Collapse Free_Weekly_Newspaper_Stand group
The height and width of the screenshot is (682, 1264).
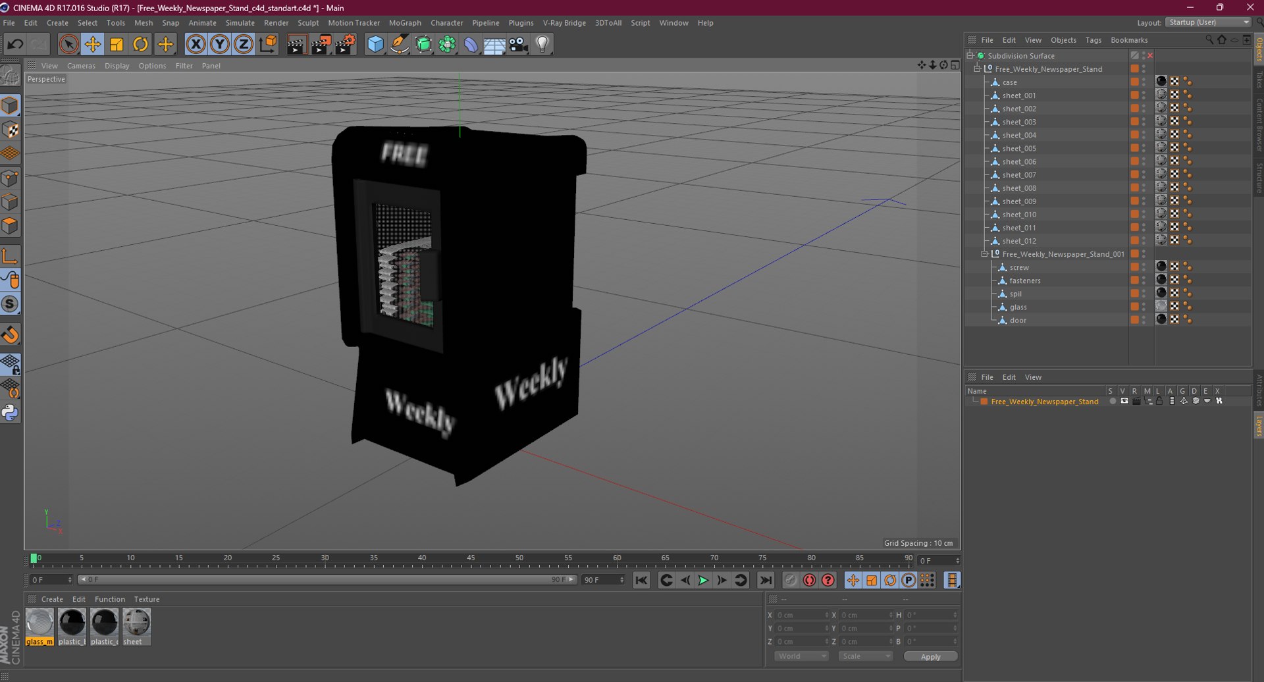pyautogui.click(x=978, y=69)
